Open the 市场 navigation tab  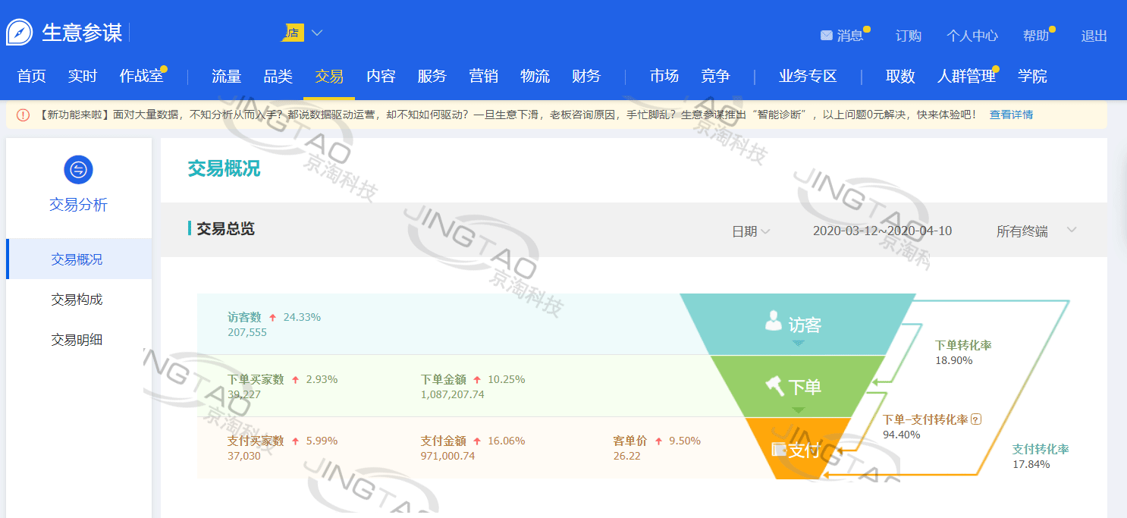coord(664,77)
